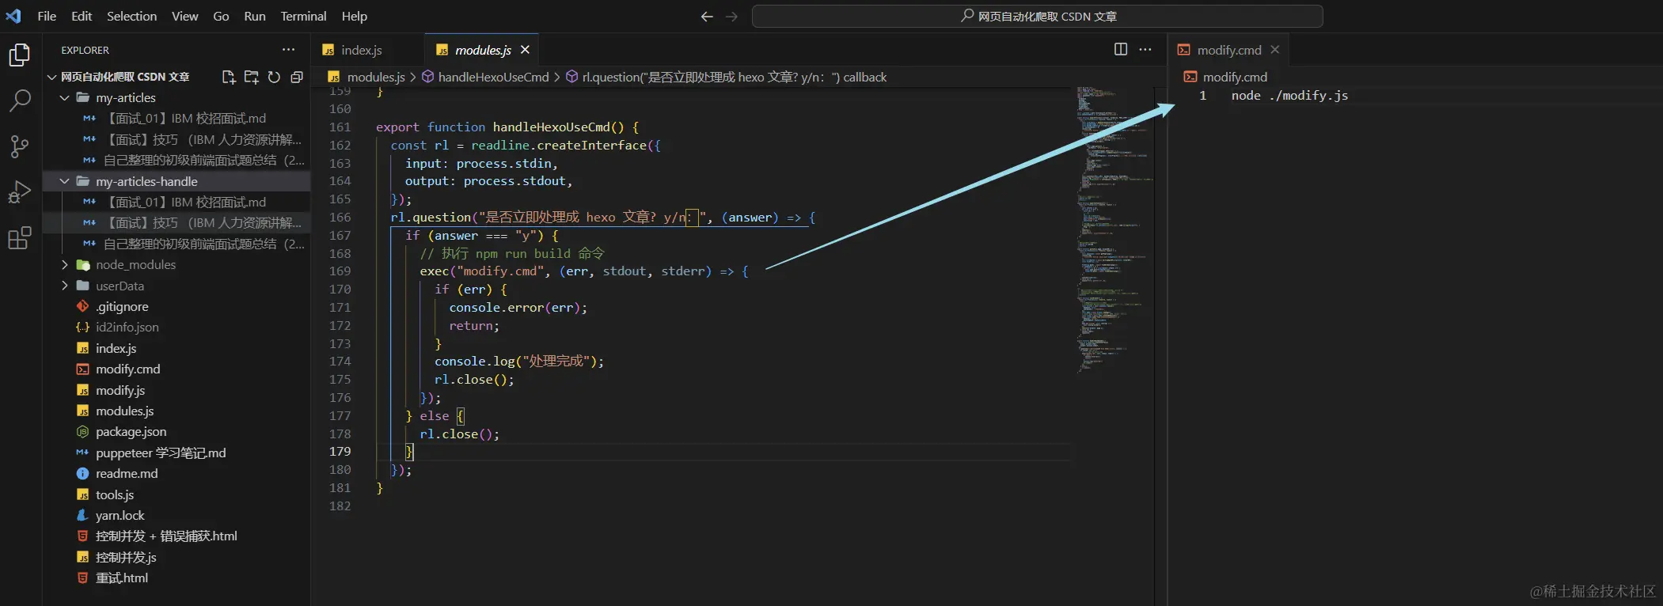This screenshot has height=606, width=1663.
Task: Collapse the 网页自动化爬取 CSDN 文章 workspace root
Action: coord(52,77)
